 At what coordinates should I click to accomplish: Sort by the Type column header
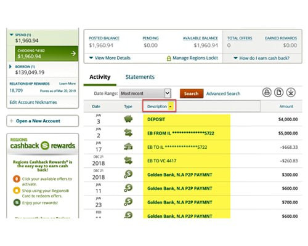128,106
